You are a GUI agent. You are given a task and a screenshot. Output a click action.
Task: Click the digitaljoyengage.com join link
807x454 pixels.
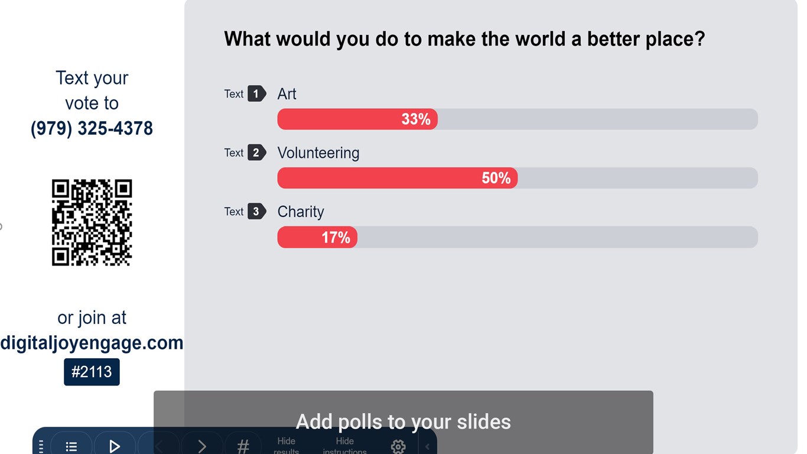(x=92, y=343)
